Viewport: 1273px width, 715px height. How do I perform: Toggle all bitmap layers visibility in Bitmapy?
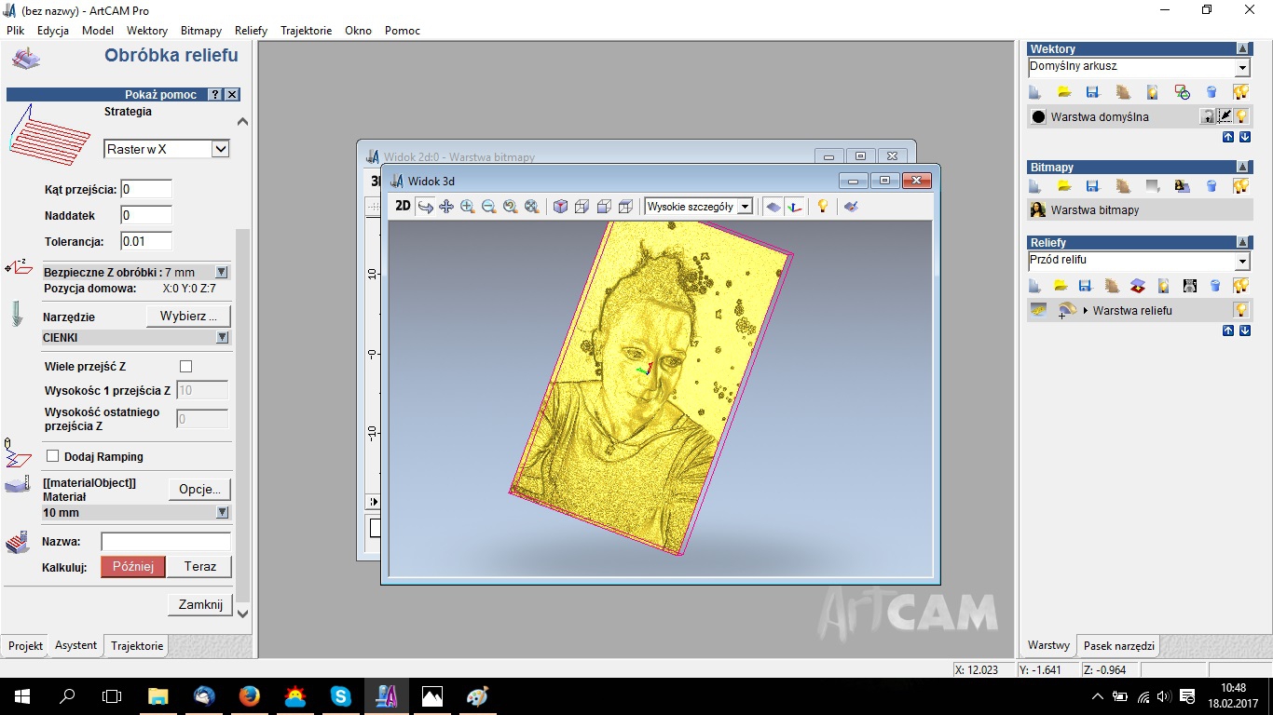1240,185
